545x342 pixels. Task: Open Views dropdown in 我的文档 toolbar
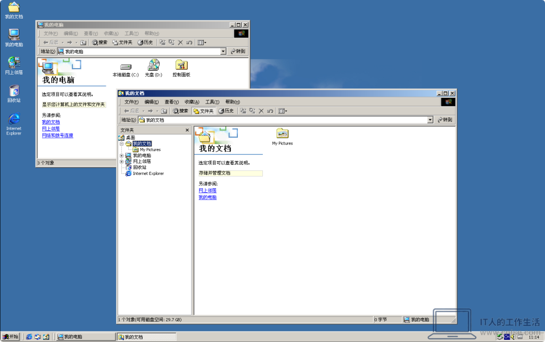[283, 111]
